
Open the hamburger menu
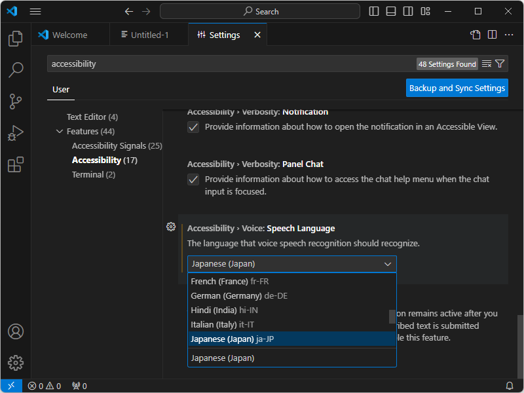pyautogui.click(x=35, y=11)
